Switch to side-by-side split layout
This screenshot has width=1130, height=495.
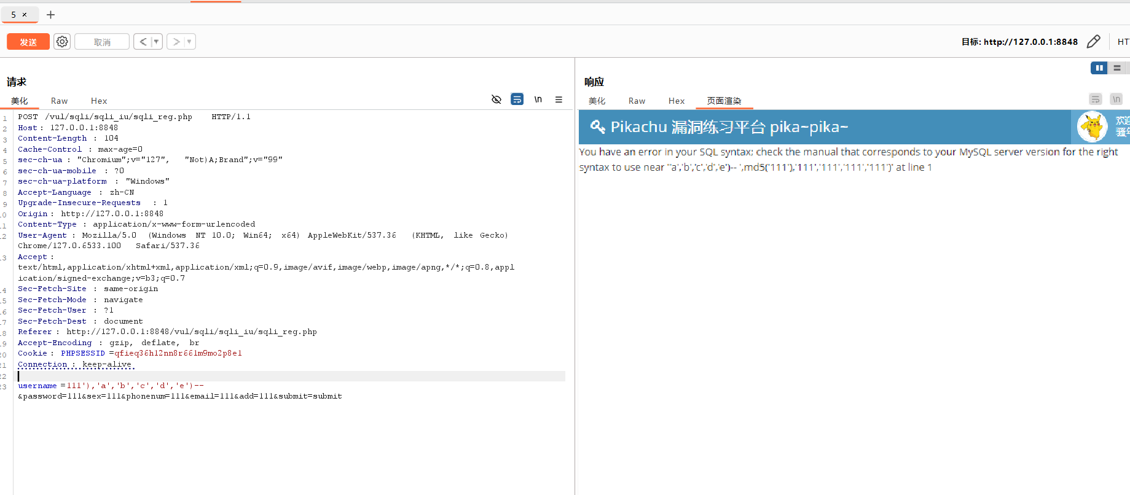pyautogui.click(x=1099, y=68)
